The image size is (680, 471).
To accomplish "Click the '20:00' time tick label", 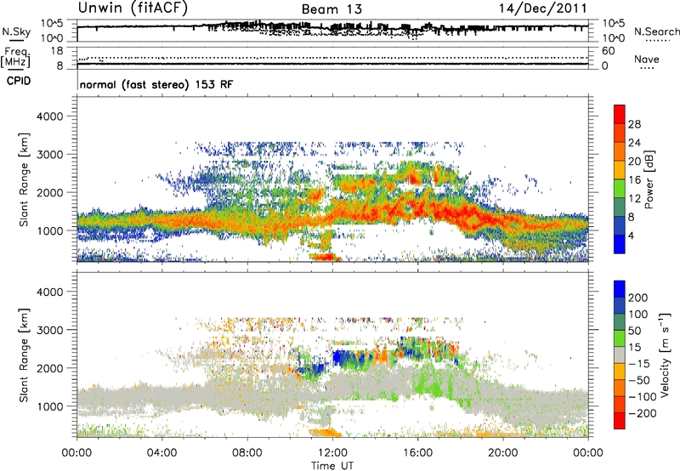I will pos(503,453).
